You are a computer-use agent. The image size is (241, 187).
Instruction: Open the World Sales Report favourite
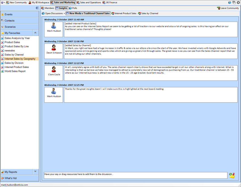[15, 71]
